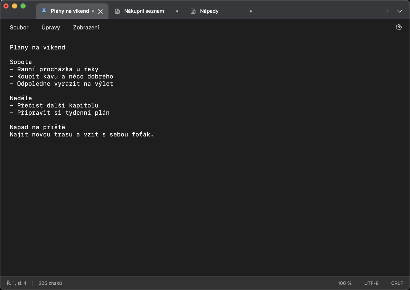410x290 pixels.
Task: Click the Ř. 1, sl. 1 position indicator
Action: [16, 283]
